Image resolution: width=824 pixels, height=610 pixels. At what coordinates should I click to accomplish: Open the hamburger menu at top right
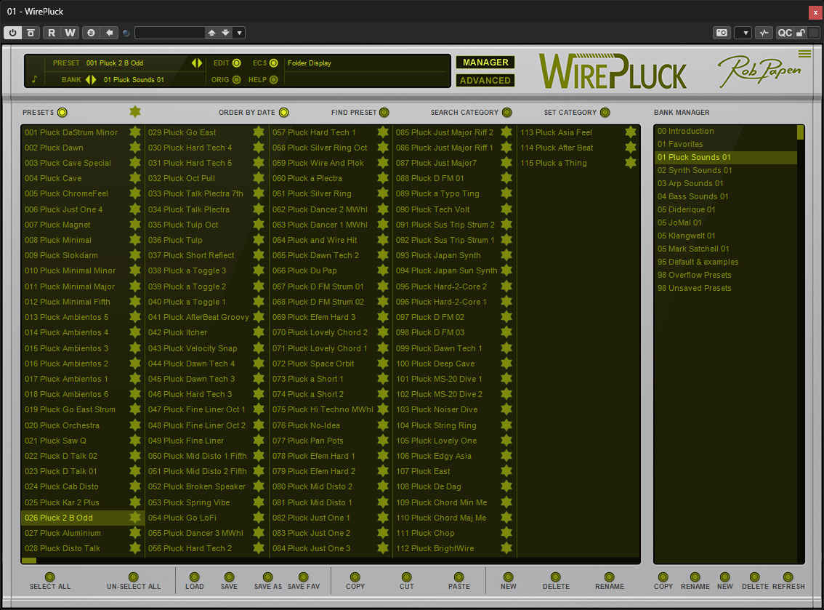click(804, 54)
